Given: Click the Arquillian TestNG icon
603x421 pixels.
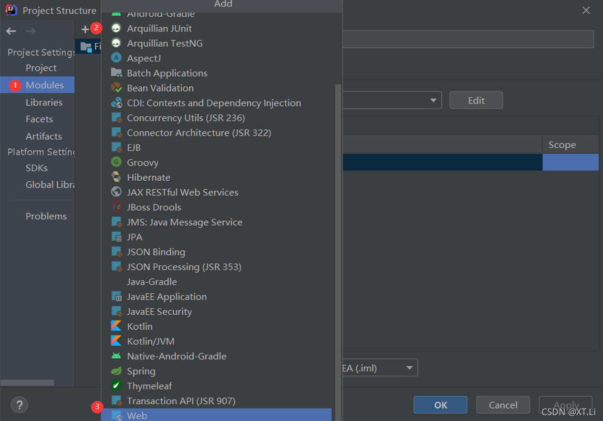Looking at the screenshot, I should click(116, 43).
